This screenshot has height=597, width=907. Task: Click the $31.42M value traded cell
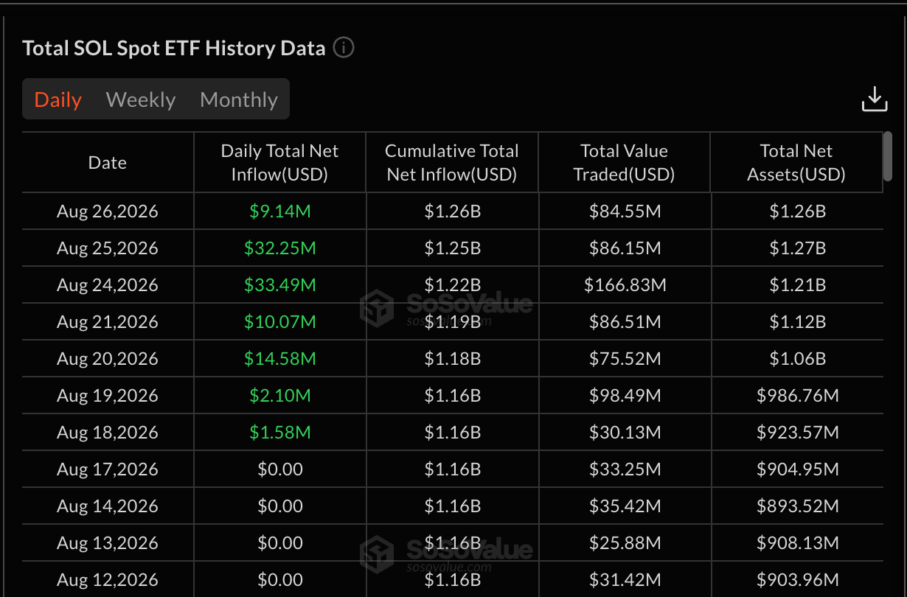[625, 580]
